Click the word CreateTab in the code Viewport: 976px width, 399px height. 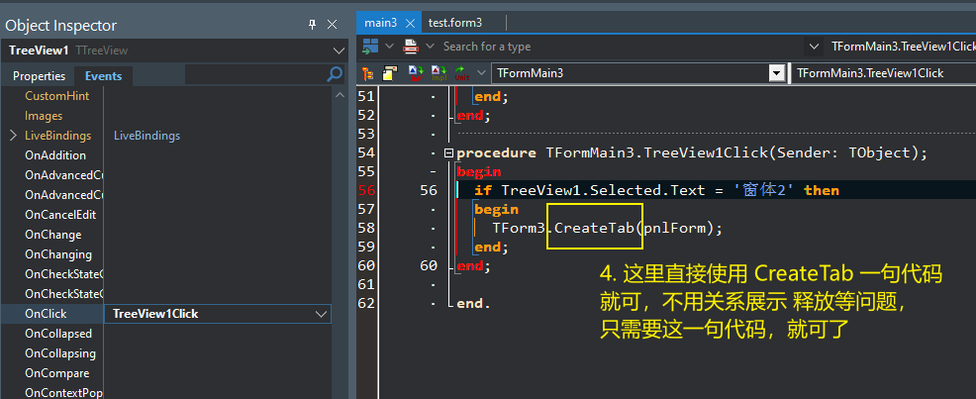(x=594, y=228)
